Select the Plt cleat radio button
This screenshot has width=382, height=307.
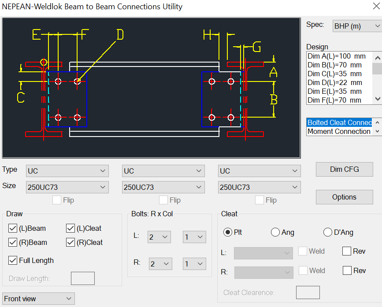pos(227,232)
